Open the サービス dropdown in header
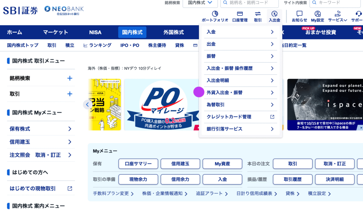 [x=337, y=14]
